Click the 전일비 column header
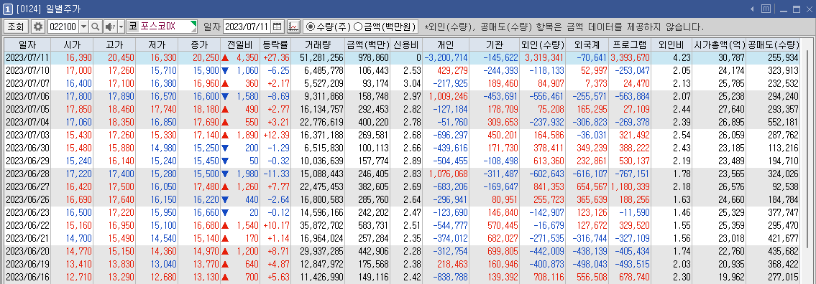The height and width of the screenshot is (284, 816). [x=239, y=44]
